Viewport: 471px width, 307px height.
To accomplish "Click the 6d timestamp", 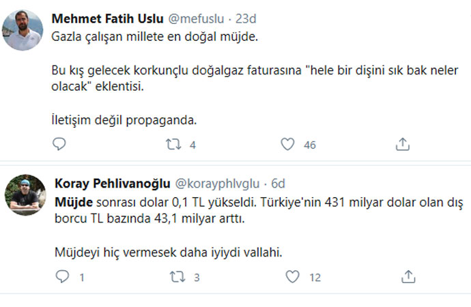I will pos(278,183).
